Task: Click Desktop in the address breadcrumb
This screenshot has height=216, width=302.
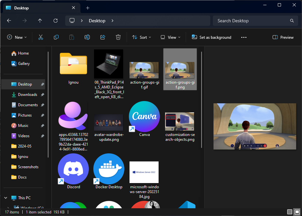Action: click(97, 21)
